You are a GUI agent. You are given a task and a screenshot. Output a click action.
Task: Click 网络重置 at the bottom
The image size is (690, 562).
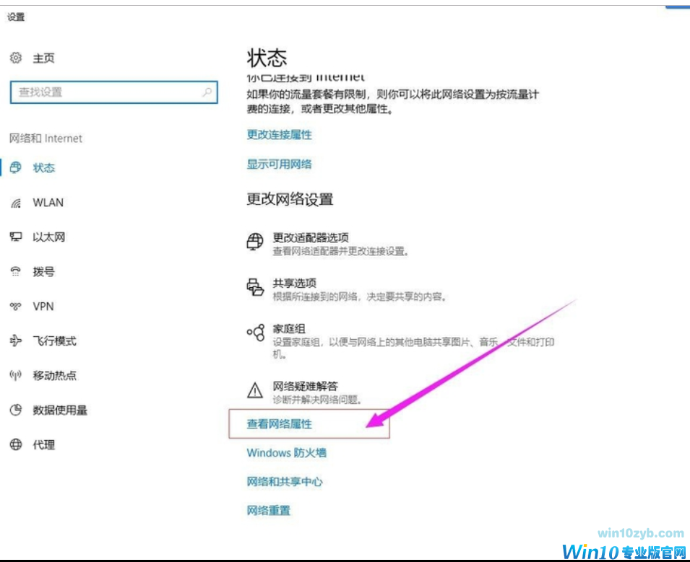click(268, 510)
